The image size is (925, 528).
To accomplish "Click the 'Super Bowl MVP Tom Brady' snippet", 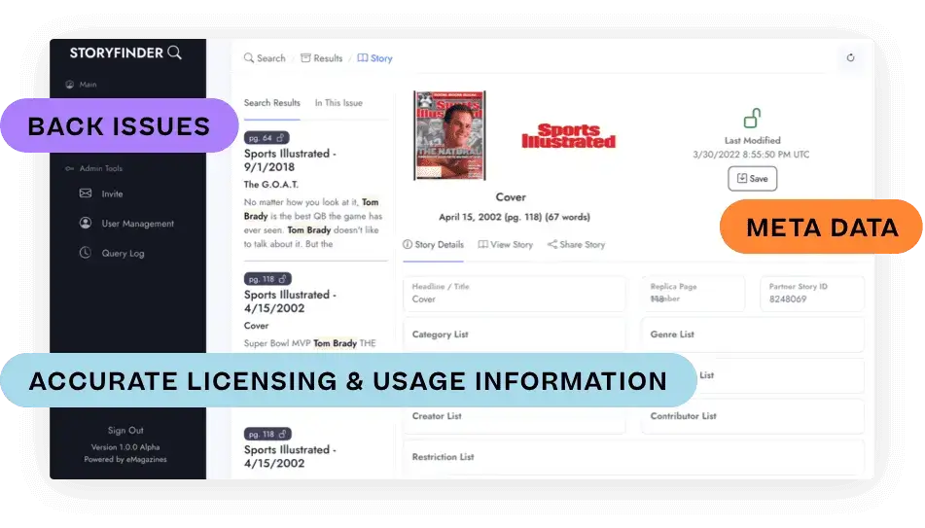I will (x=309, y=342).
